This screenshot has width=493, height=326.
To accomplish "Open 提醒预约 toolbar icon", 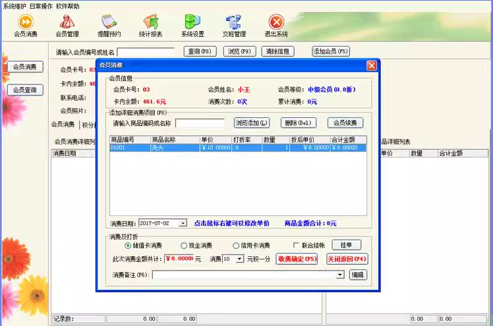I will [109, 26].
